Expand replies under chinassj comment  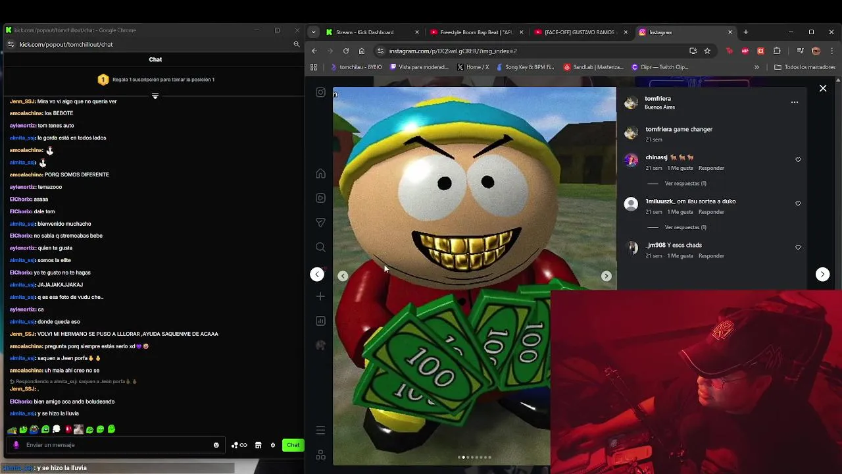[x=685, y=184]
